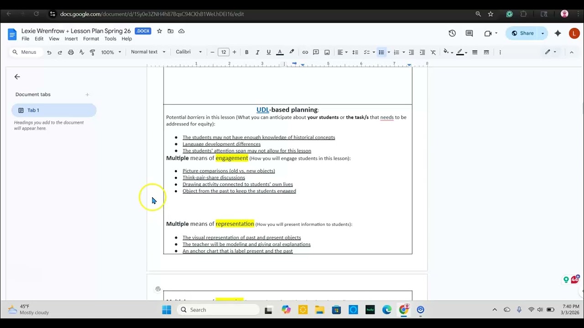Apply bold formatting
The image size is (584, 328).
247,52
